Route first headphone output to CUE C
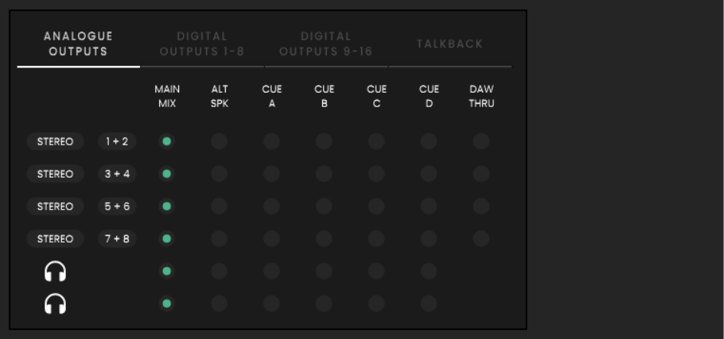The height and width of the screenshot is (339, 724). coord(377,271)
